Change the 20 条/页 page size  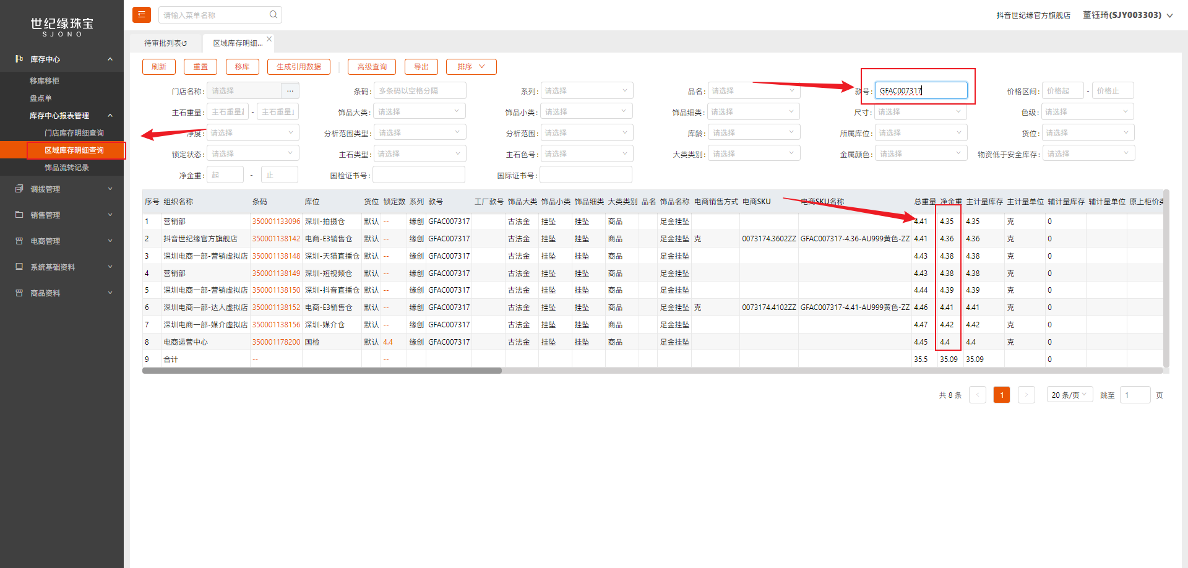click(x=1069, y=395)
